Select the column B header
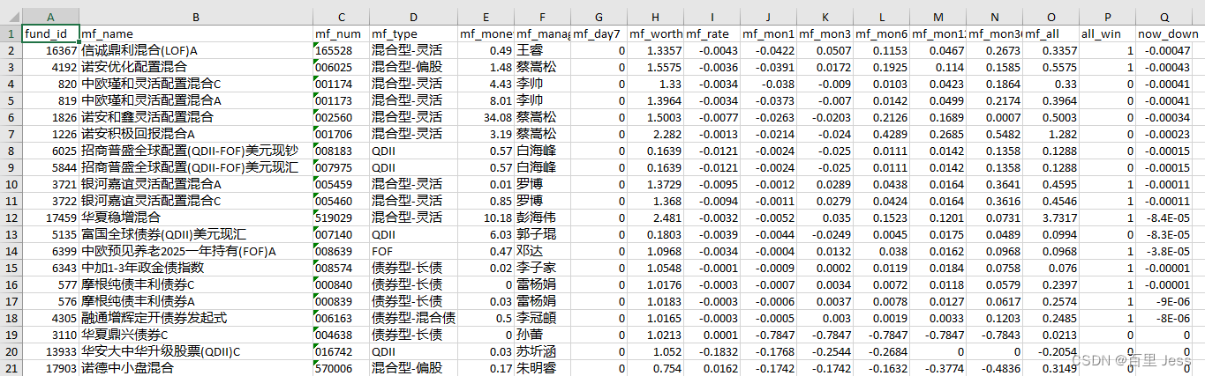1205x376 pixels. coord(195,18)
